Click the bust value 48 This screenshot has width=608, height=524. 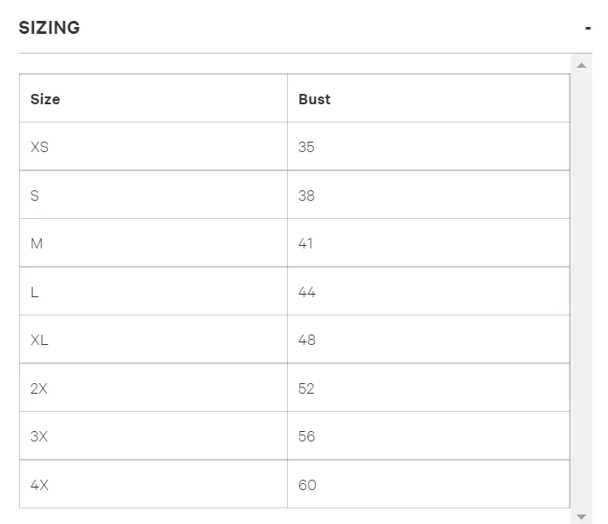307,340
